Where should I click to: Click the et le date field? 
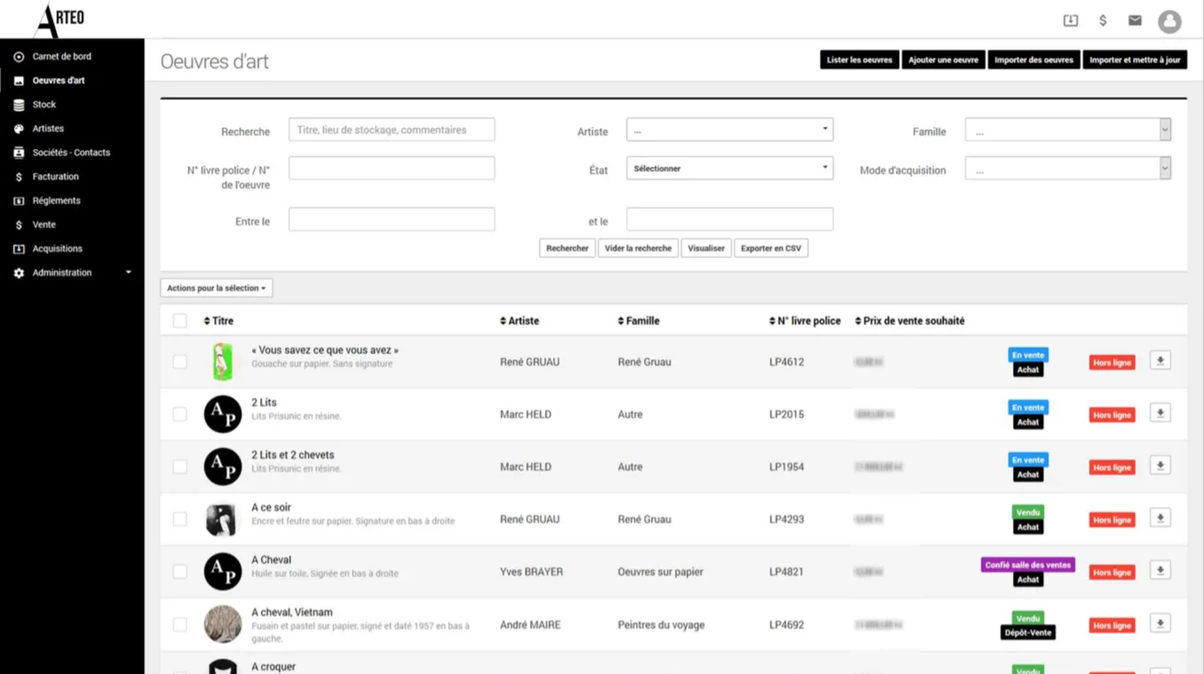click(730, 219)
